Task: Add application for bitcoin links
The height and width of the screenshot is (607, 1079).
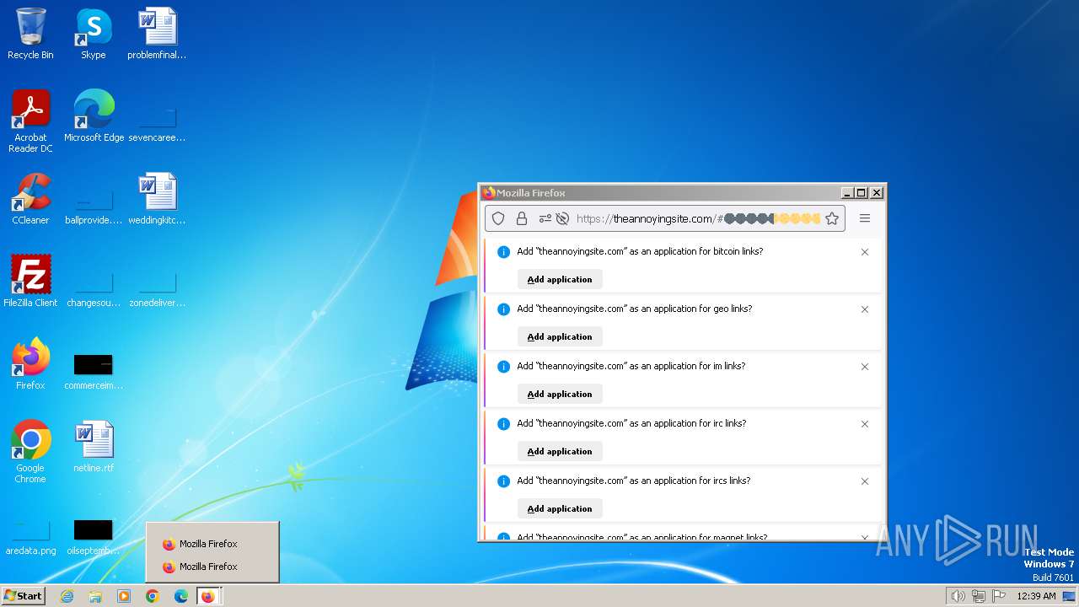Action: (x=560, y=279)
